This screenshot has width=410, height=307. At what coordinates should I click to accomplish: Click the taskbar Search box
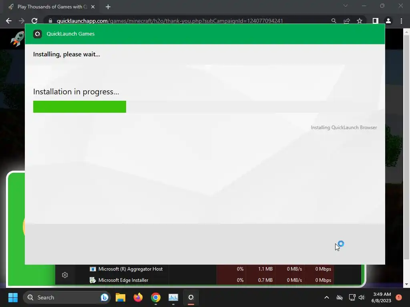tap(67, 297)
